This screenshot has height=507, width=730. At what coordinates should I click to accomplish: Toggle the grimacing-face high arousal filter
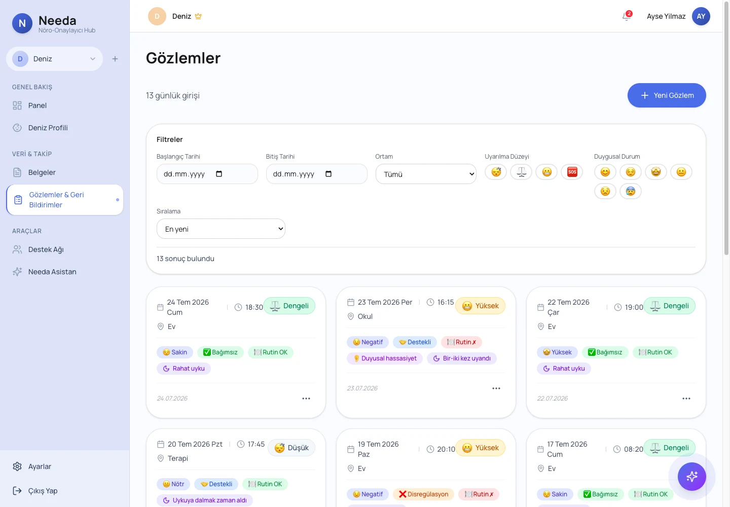tap(546, 172)
